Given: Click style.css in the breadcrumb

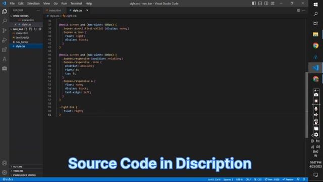Looking at the screenshot, I should tap(55, 16).
